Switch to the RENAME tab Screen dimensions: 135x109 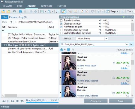tap(7, 6)
